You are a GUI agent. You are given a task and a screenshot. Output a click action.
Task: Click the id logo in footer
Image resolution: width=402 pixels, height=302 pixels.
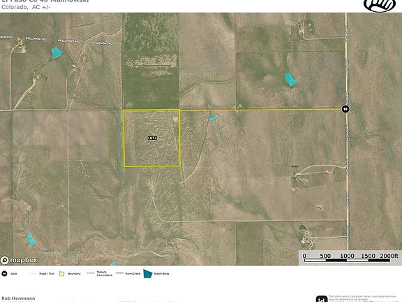[322, 299]
